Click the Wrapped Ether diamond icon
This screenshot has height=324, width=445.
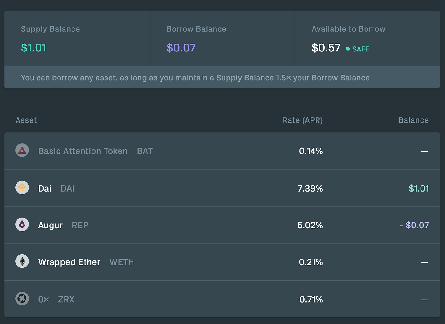(x=22, y=261)
